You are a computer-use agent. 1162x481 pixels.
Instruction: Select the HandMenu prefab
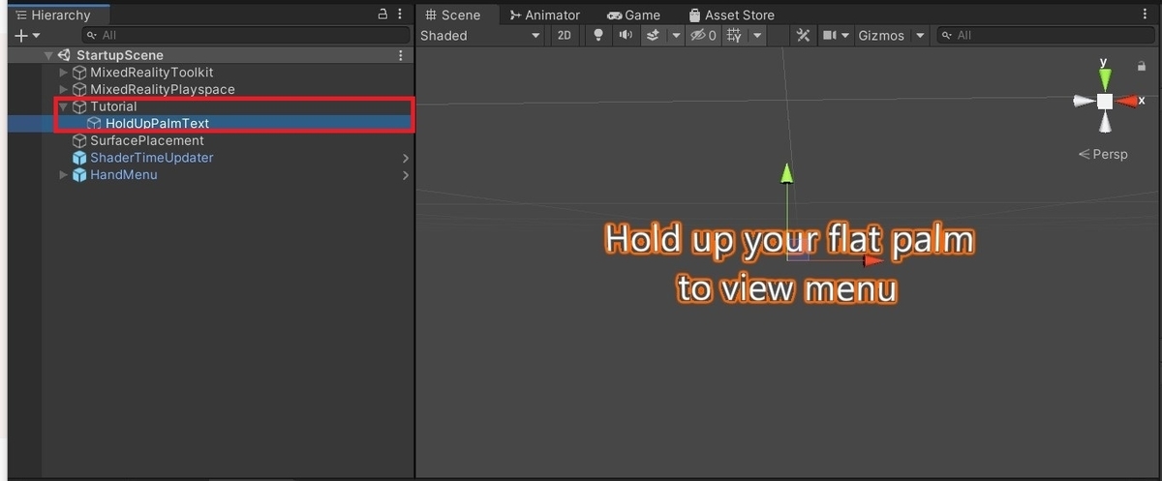click(x=123, y=175)
